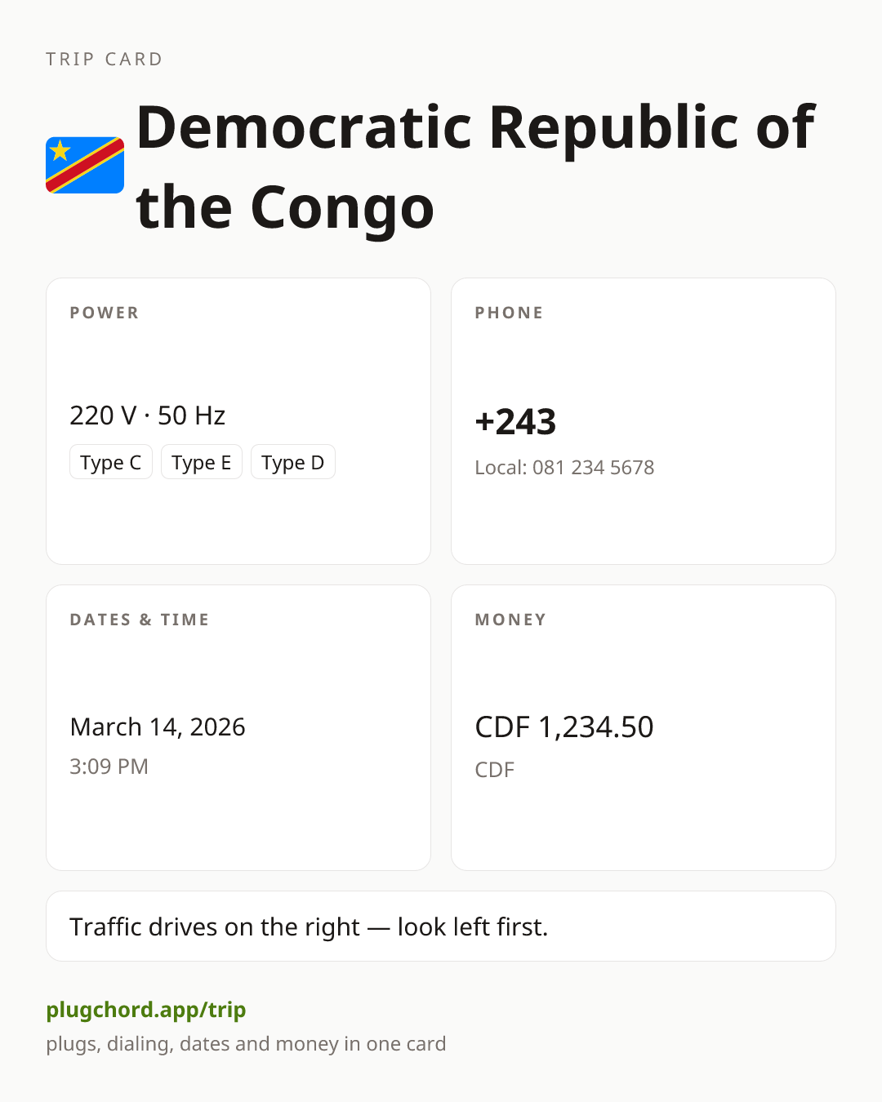Click the TRIP CARD label
The height and width of the screenshot is (1102, 882).
[105, 60]
